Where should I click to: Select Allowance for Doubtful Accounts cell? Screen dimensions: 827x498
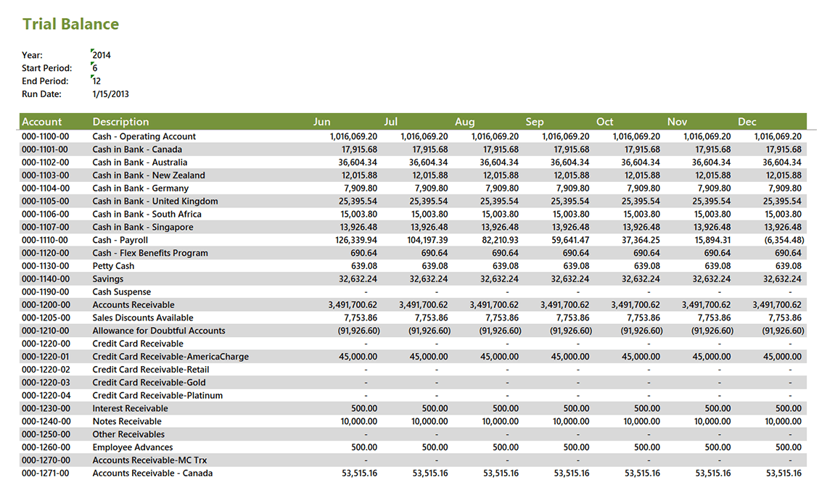159,331
